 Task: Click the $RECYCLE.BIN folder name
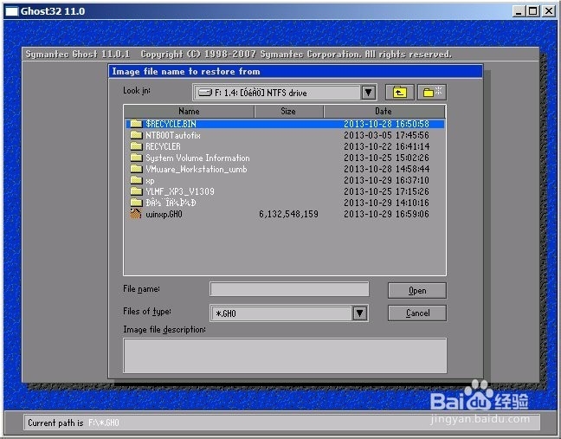[x=171, y=124]
